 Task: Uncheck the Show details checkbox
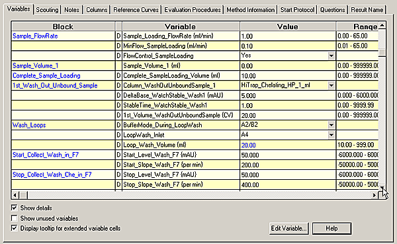(x=14, y=208)
